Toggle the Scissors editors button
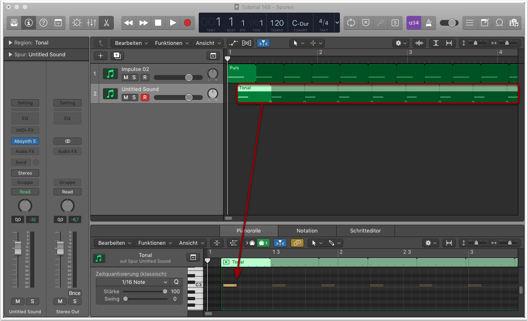The image size is (528, 321). click(106, 23)
